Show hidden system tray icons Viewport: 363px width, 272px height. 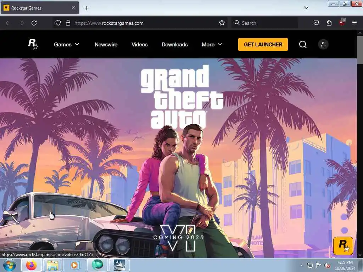pos(301,265)
